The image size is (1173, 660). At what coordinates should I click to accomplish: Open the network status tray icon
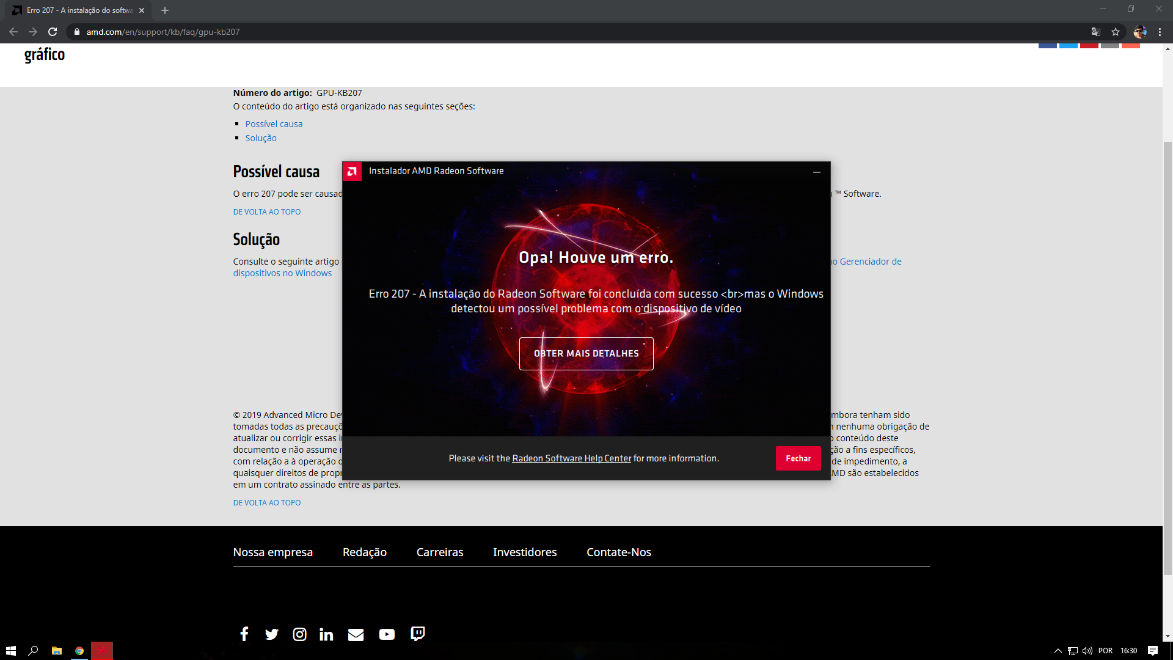point(1073,651)
